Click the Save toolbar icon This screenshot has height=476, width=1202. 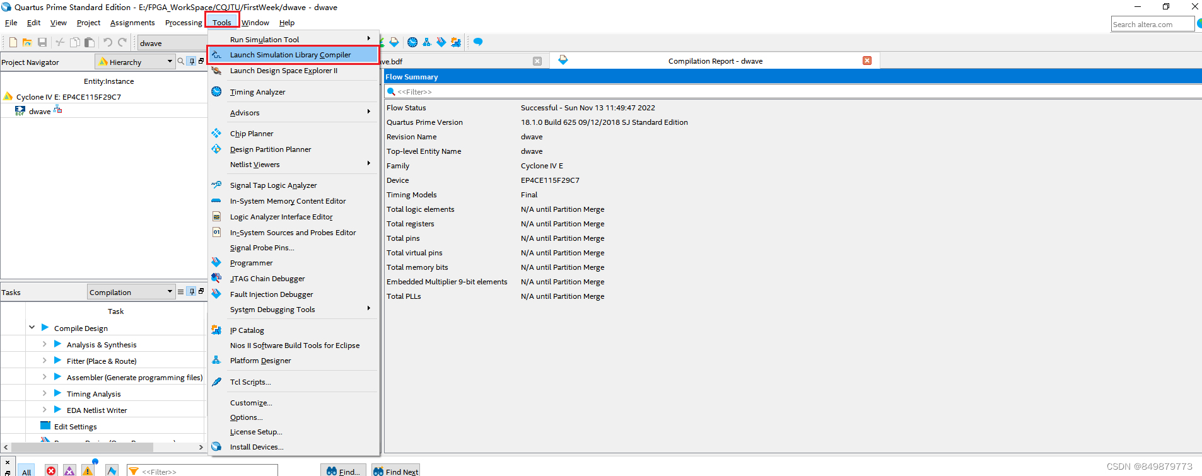pyautogui.click(x=42, y=42)
